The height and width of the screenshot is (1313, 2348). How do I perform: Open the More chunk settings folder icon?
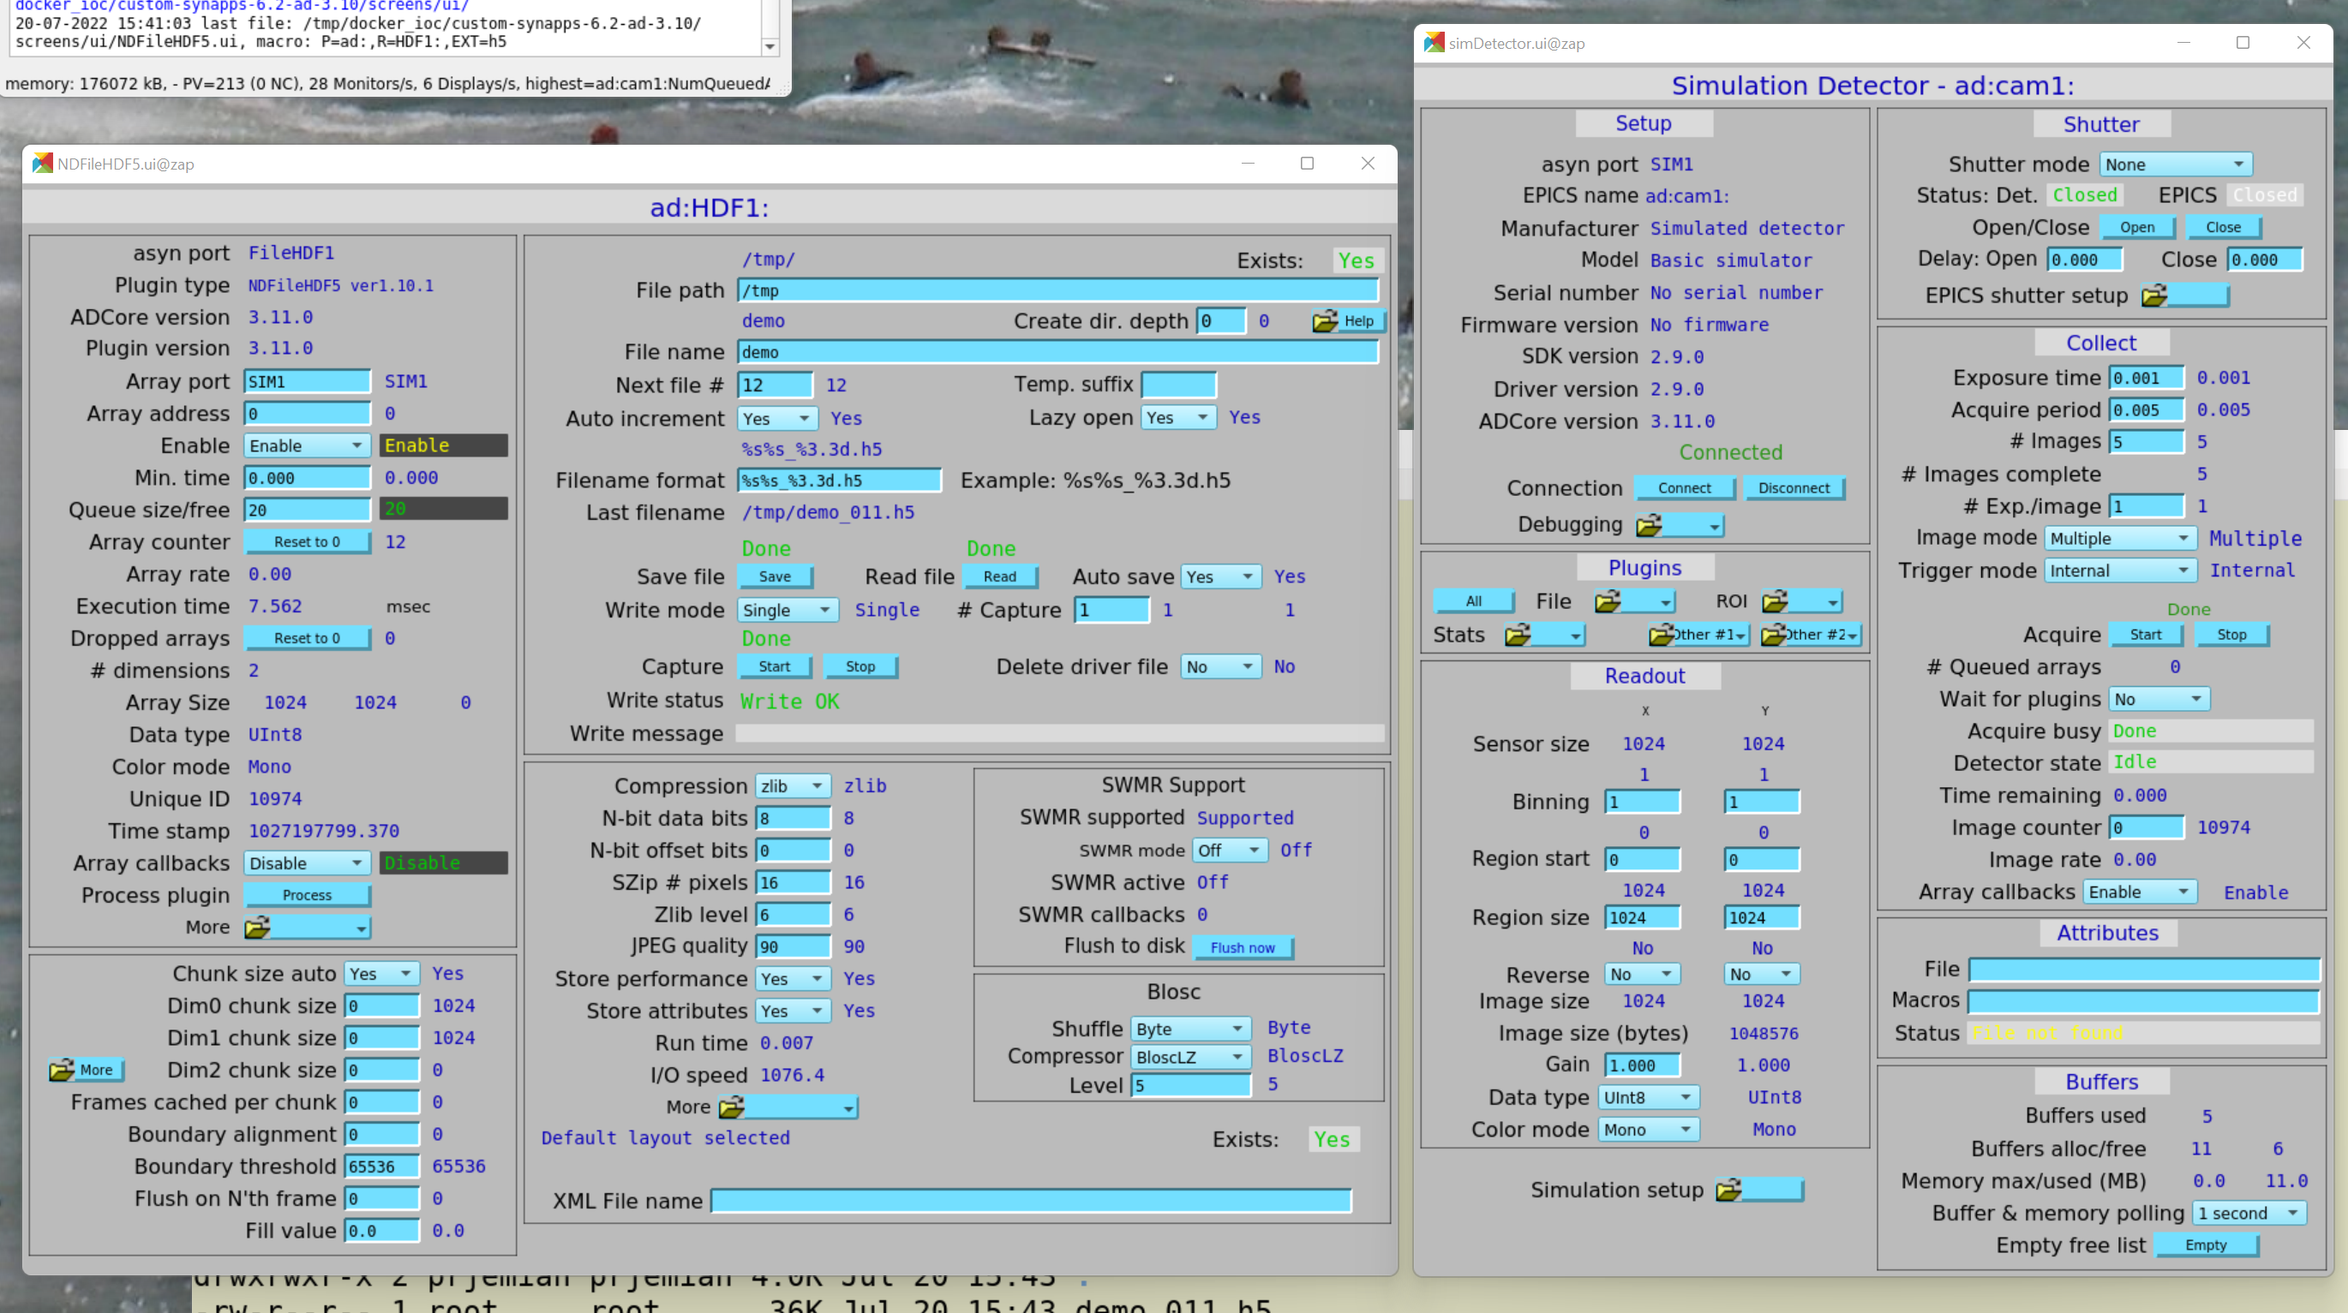tap(85, 1070)
